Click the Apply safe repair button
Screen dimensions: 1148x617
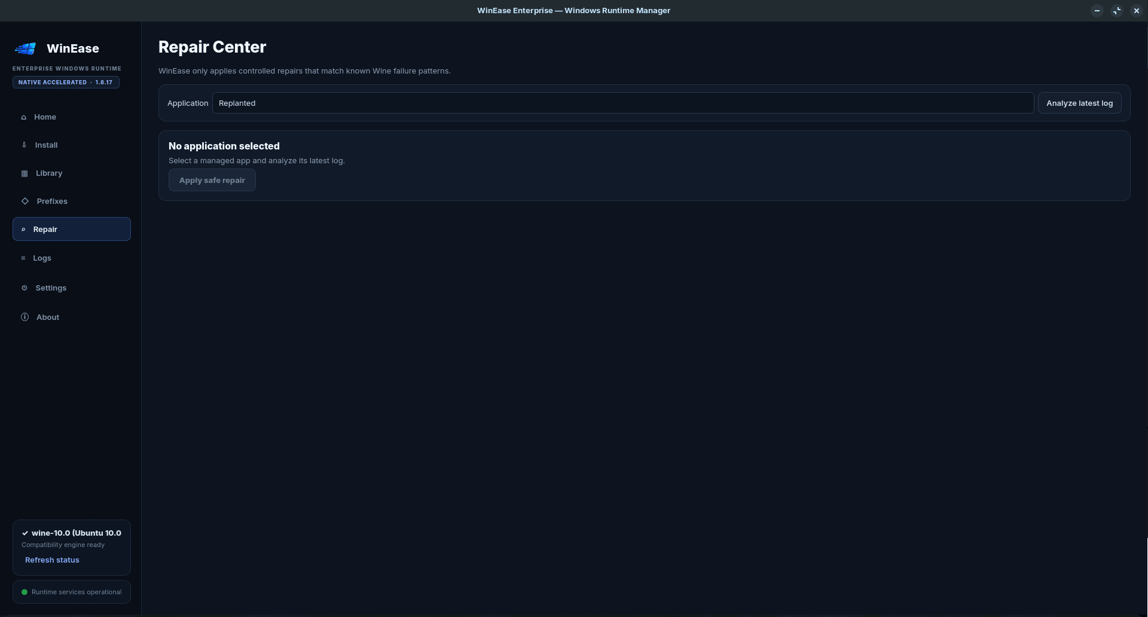tap(212, 180)
